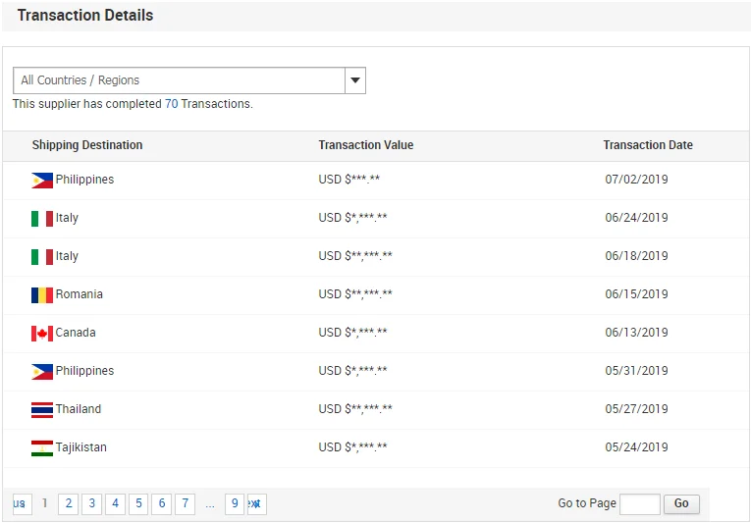Open page 9 of the transaction list

pos(234,503)
